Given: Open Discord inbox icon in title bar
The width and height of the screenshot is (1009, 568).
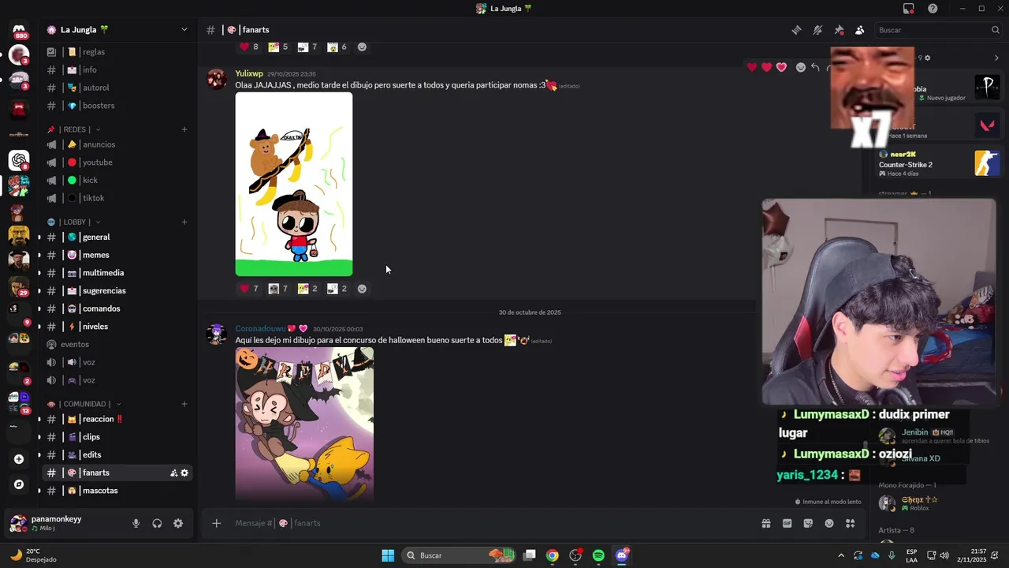Looking at the screenshot, I should coord(909,9).
